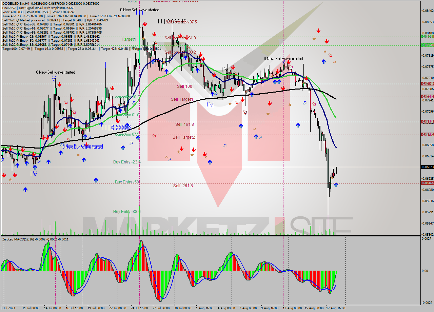Select the '12 Aug 08:00' time label

[292, 308]
